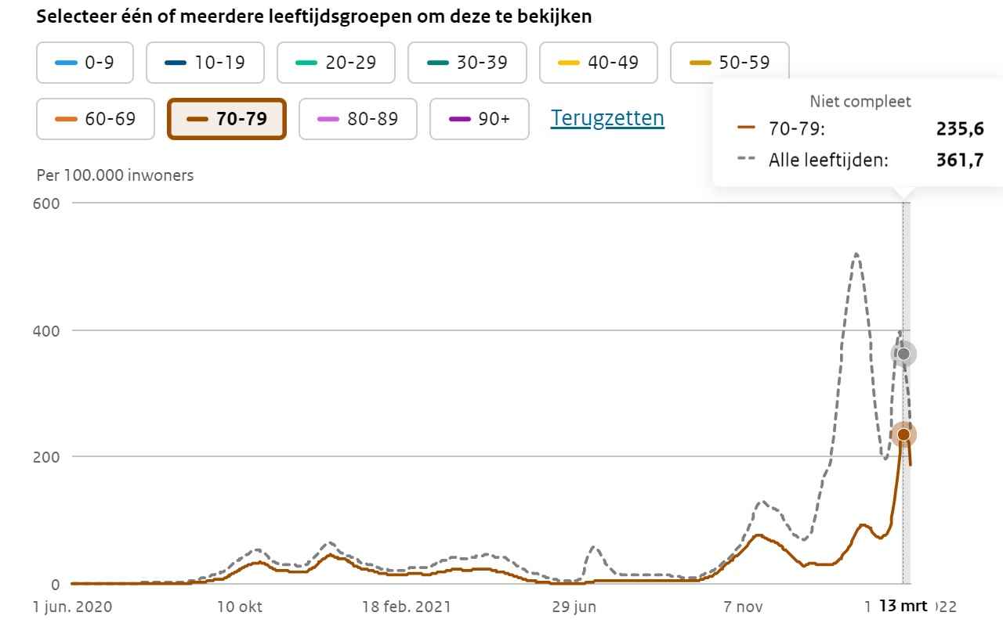Image resolution: width=1003 pixels, height=634 pixels.
Task: Show the 20-29 age group
Action: (335, 63)
